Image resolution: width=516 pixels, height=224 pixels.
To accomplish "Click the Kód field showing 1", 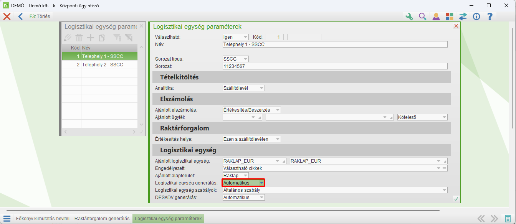I will (x=275, y=37).
